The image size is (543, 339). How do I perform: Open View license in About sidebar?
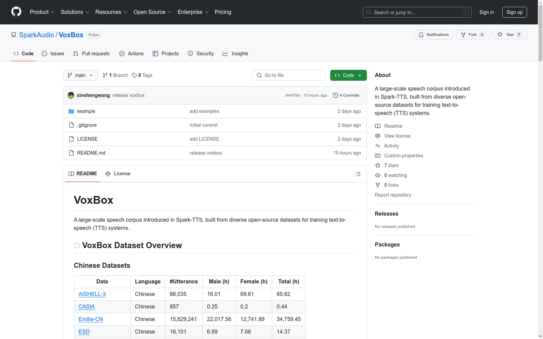click(393, 136)
